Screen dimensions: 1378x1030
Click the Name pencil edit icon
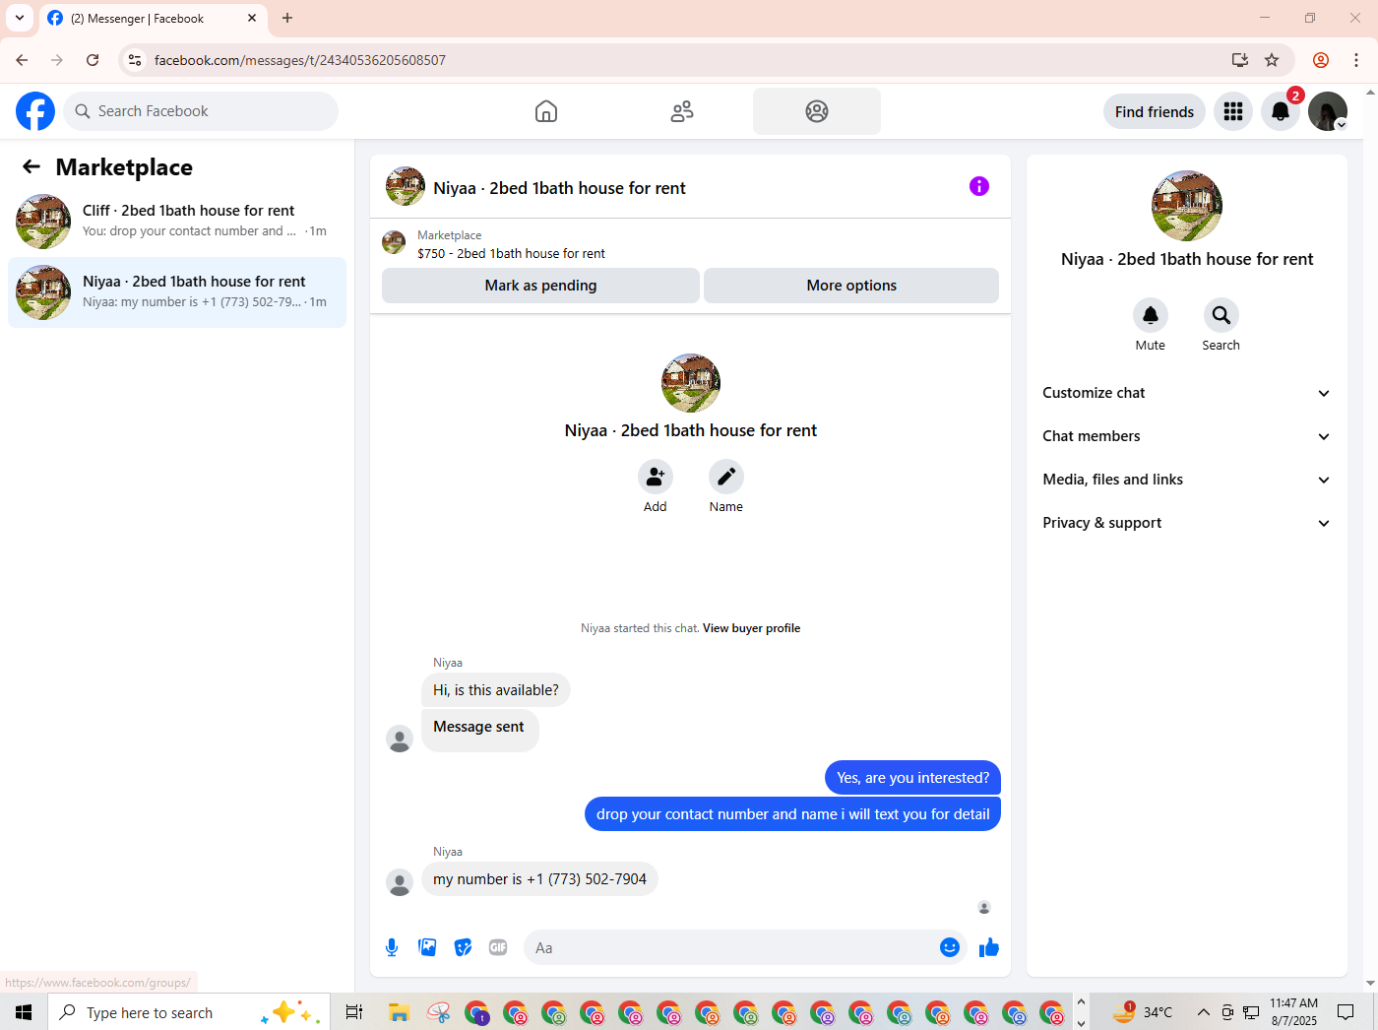[726, 478]
